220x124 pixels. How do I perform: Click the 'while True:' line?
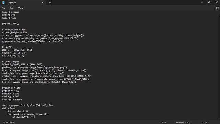pyautogui.click(x=9, y=108)
